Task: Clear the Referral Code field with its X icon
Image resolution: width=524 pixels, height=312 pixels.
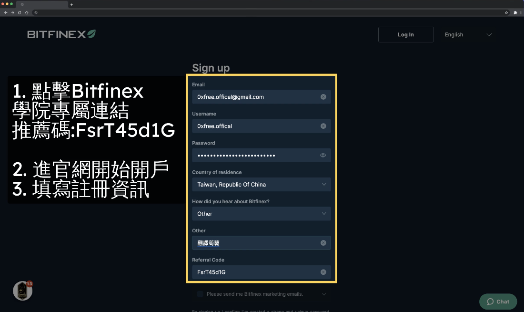Action: [x=323, y=272]
